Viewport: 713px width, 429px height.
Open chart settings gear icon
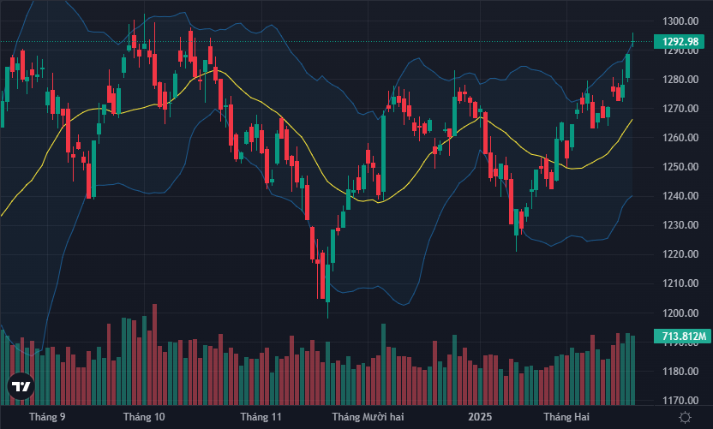(685, 417)
